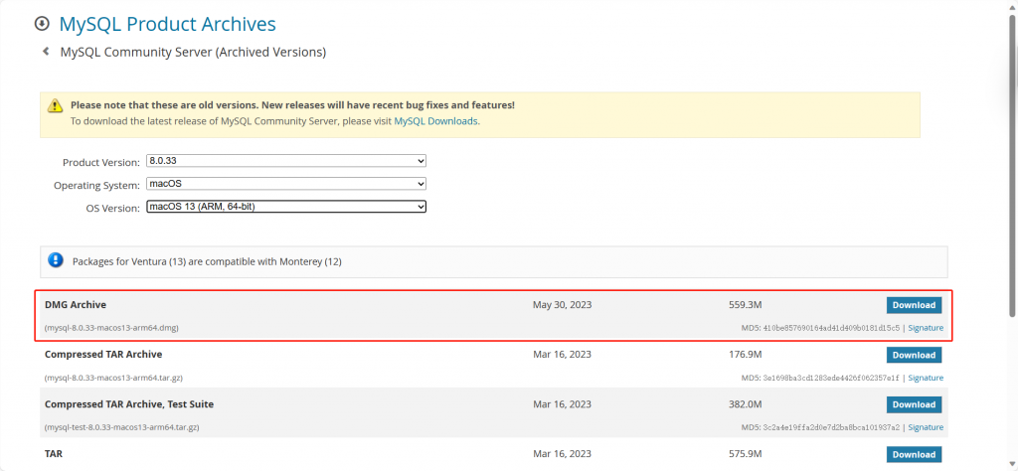The width and height of the screenshot is (1018, 471).
Task: Follow the MySQL Downloads link in the notice
Action: (x=435, y=121)
